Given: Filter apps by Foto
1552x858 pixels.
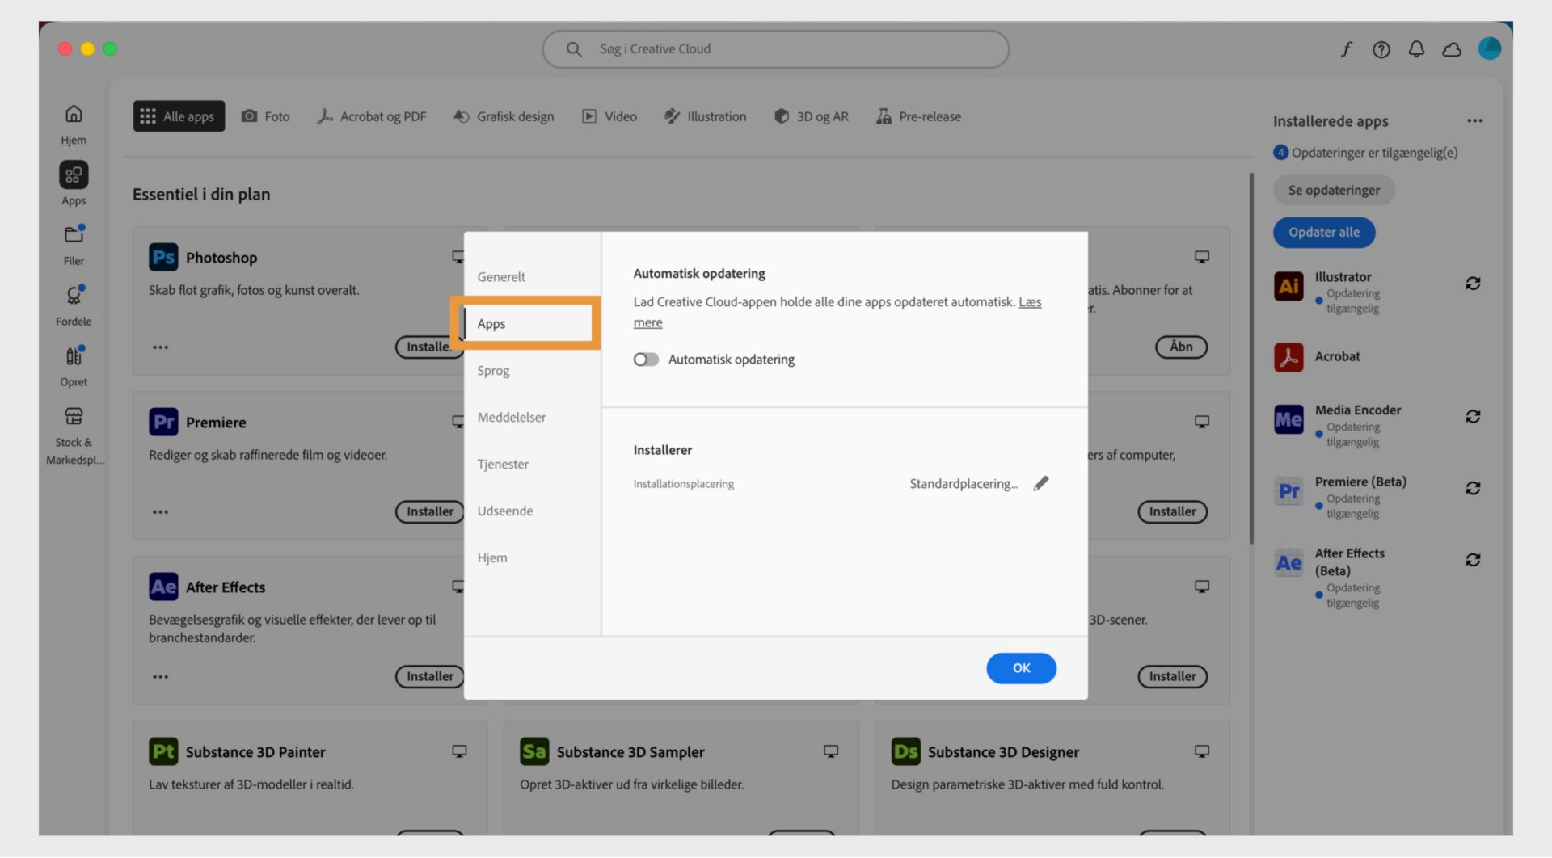Looking at the screenshot, I should click(x=265, y=116).
